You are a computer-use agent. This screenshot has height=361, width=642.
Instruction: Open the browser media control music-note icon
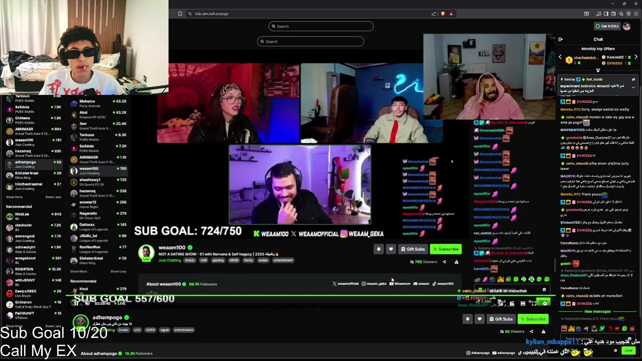[x=599, y=14]
